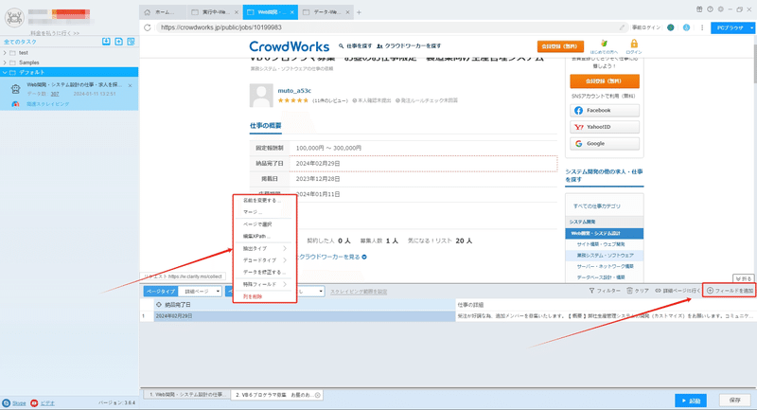Close the データ-We... tab
Screen dimensions: 757x410
pyautogui.click(x=347, y=12)
